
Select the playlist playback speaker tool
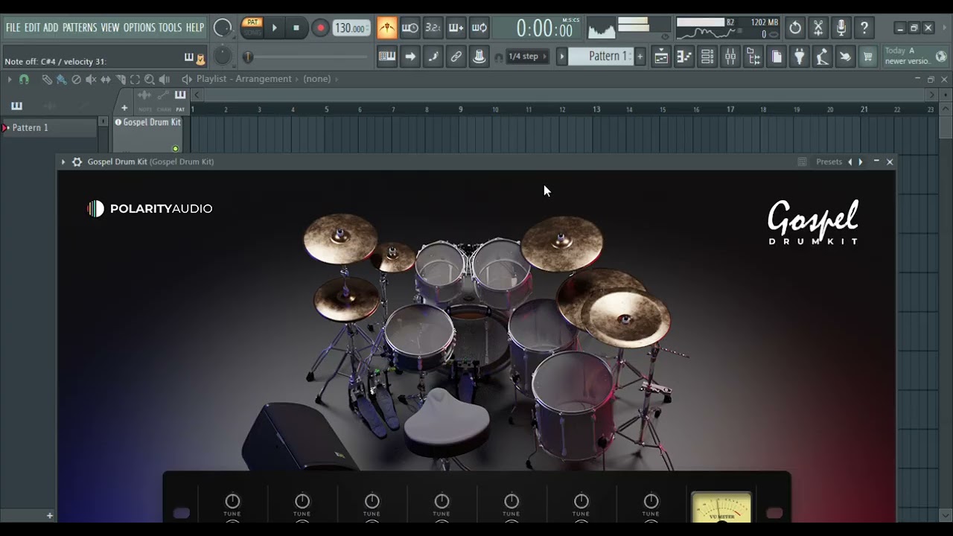(x=165, y=79)
